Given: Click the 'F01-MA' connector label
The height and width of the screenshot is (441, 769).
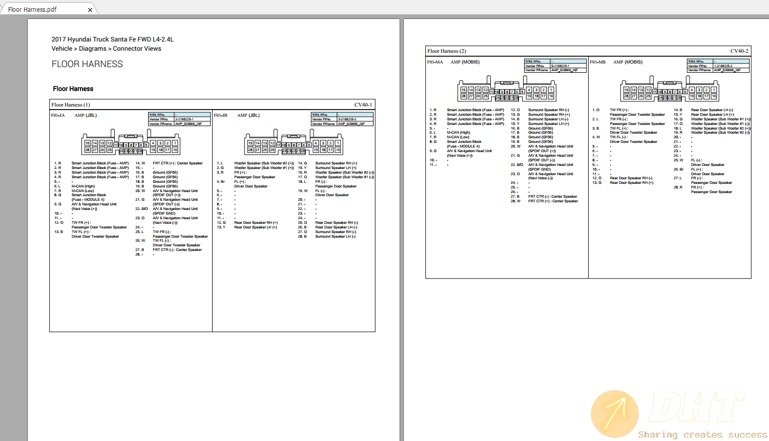Looking at the screenshot, I should [x=435, y=62].
